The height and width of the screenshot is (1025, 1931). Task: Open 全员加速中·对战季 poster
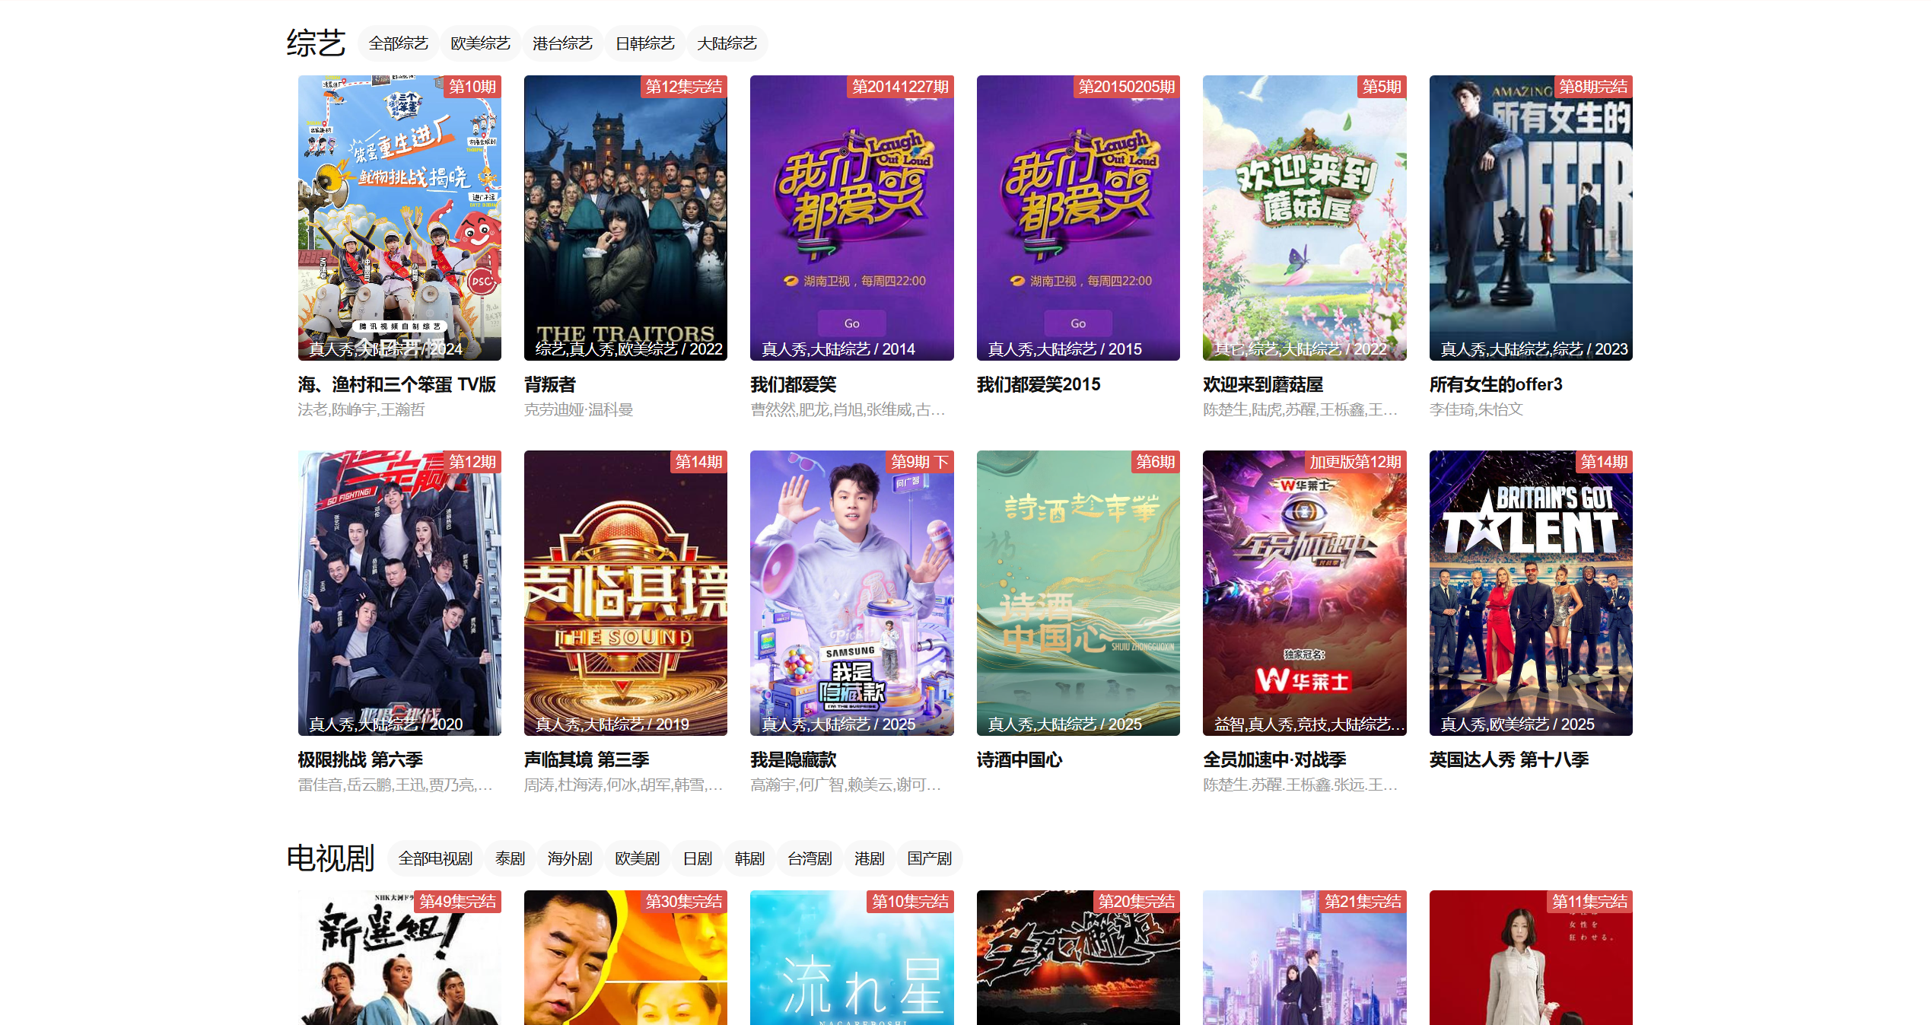[1304, 592]
